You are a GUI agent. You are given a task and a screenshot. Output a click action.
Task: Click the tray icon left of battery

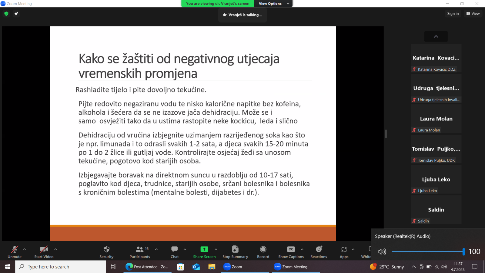(421, 267)
